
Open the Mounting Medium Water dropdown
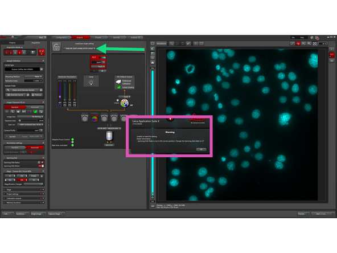(34, 76)
